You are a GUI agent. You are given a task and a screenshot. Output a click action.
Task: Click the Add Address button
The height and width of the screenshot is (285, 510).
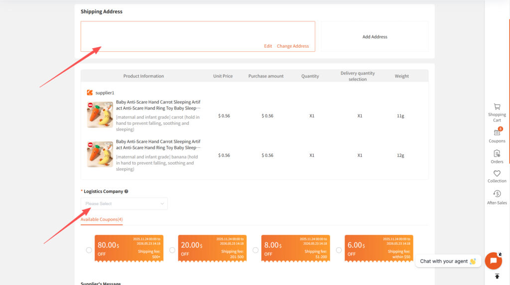pyautogui.click(x=375, y=37)
